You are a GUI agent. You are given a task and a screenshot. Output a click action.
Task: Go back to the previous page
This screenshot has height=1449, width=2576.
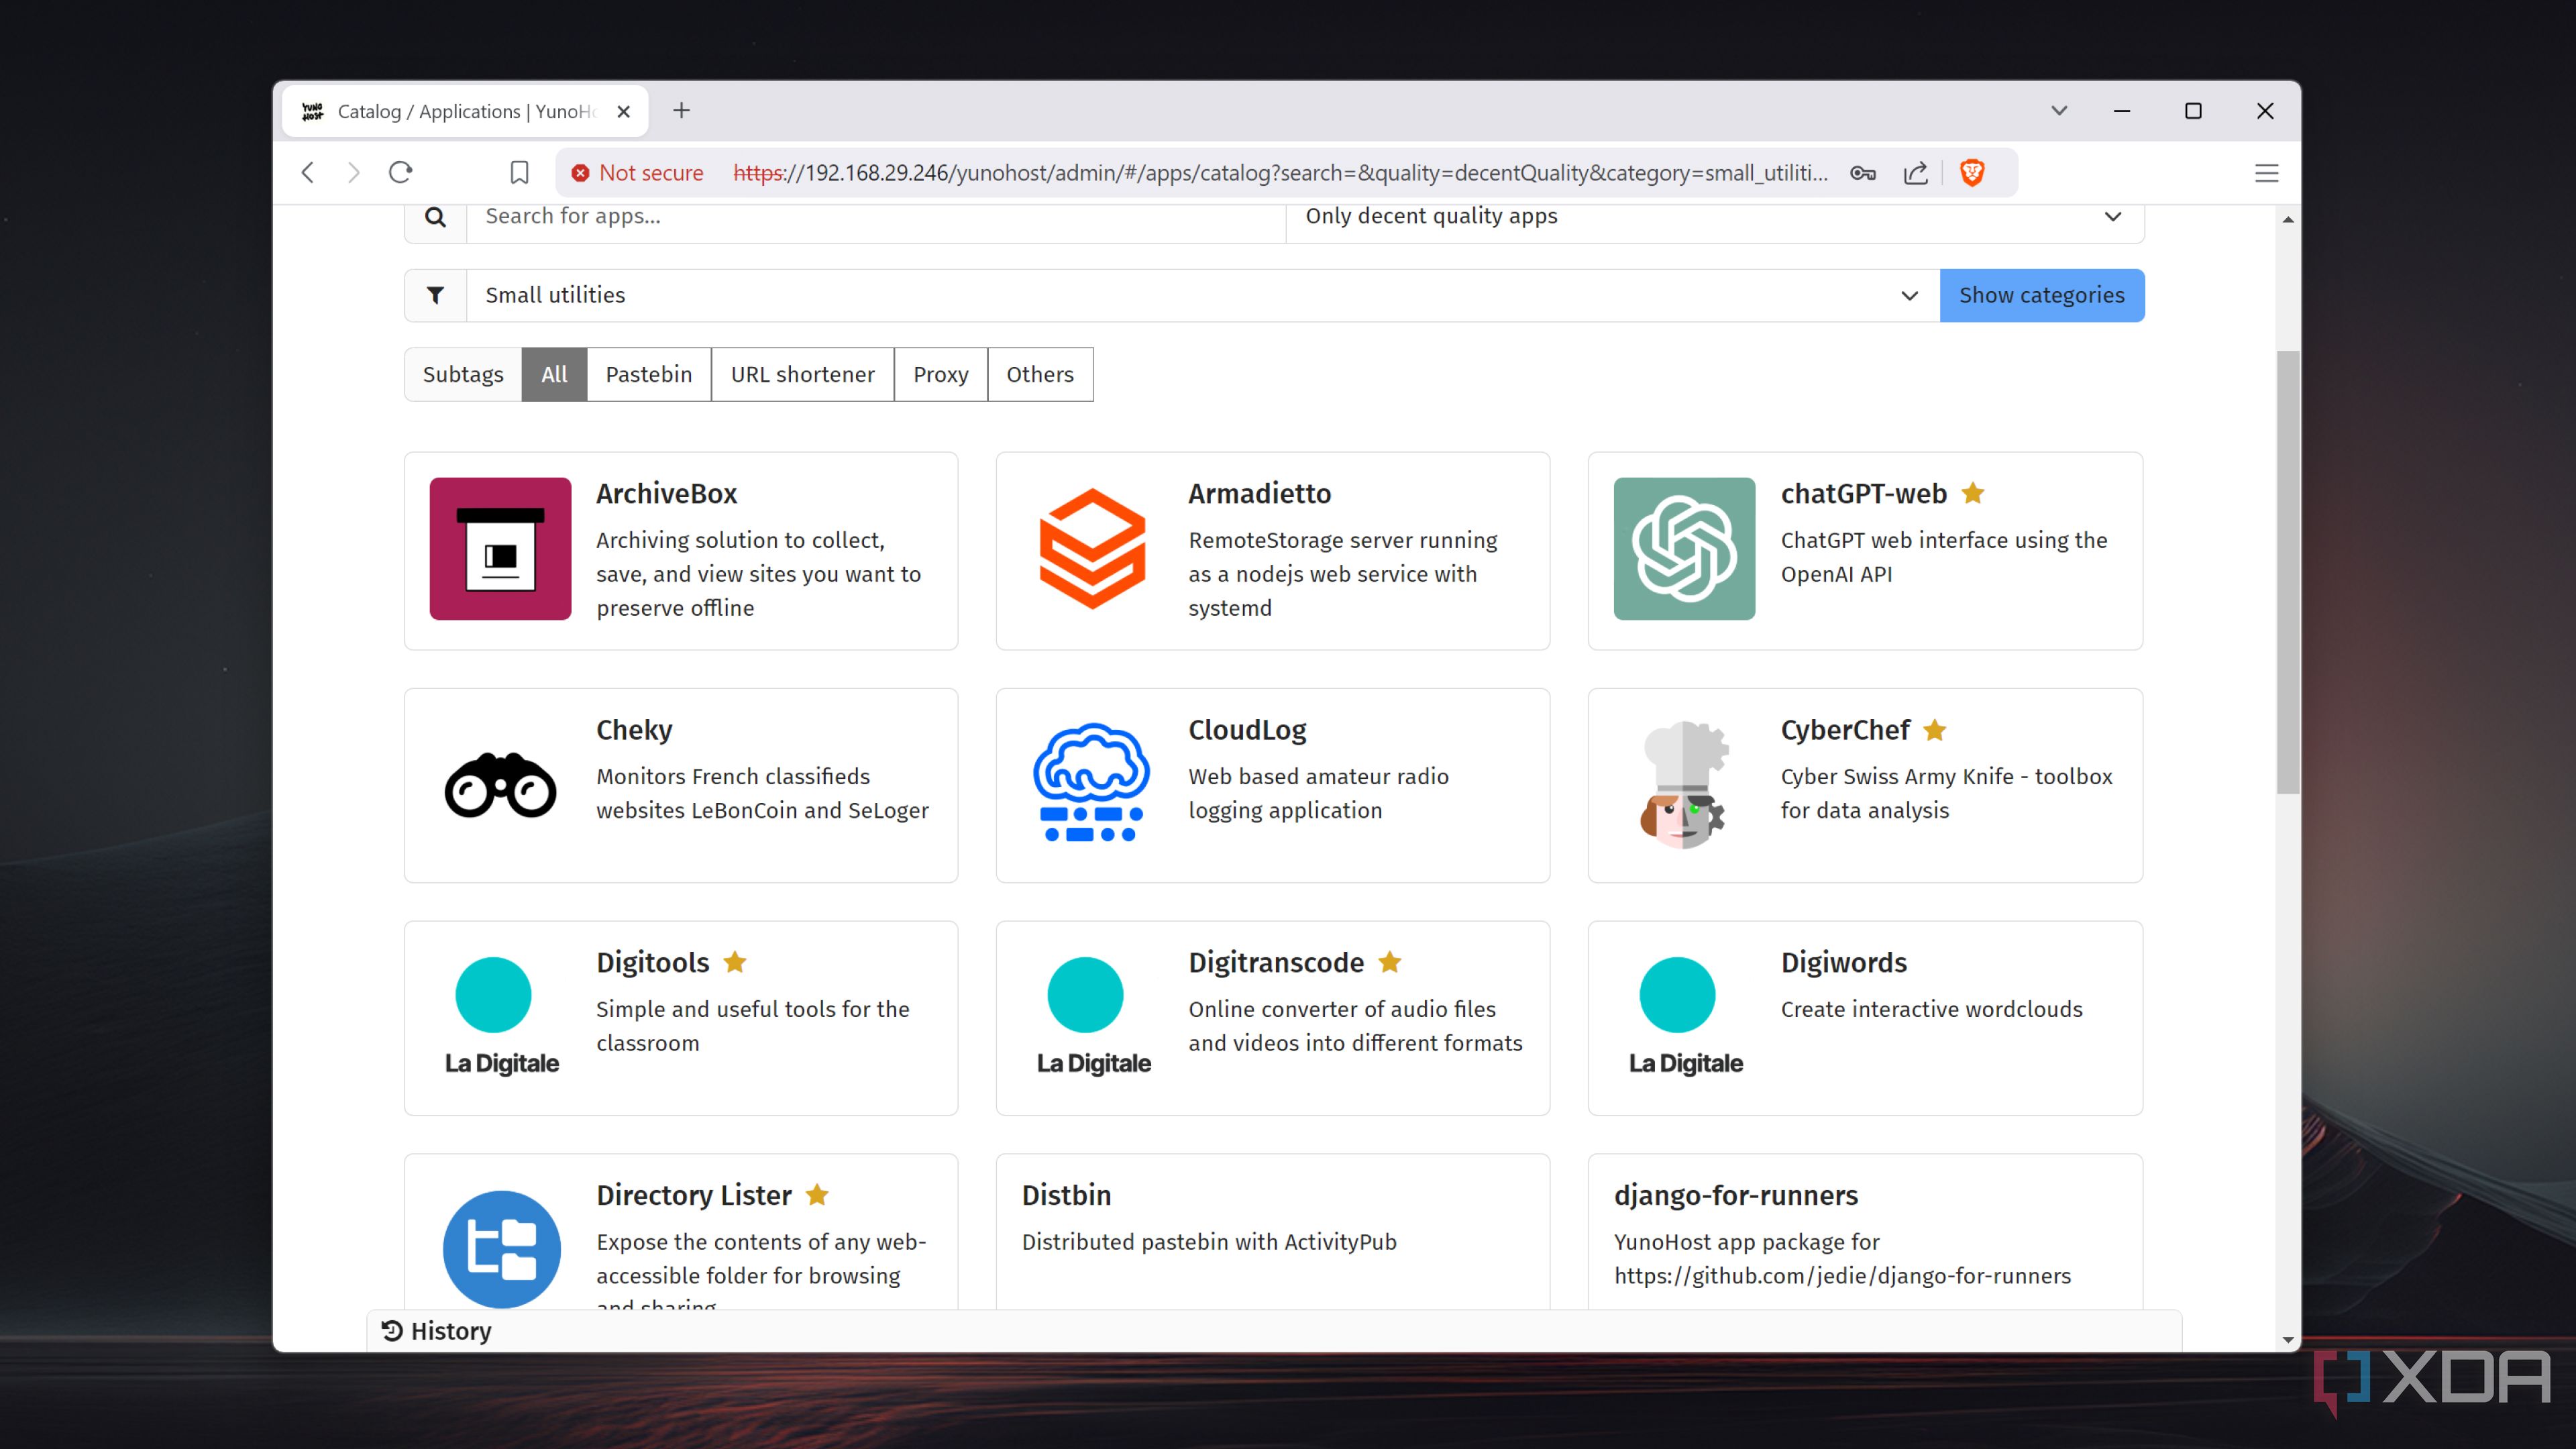pyautogui.click(x=308, y=173)
